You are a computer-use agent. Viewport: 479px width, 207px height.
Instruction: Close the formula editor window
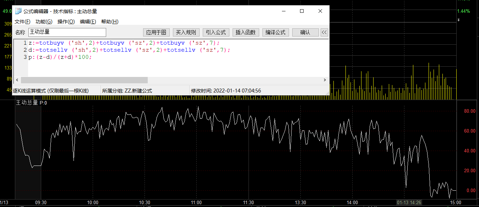(320, 11)
